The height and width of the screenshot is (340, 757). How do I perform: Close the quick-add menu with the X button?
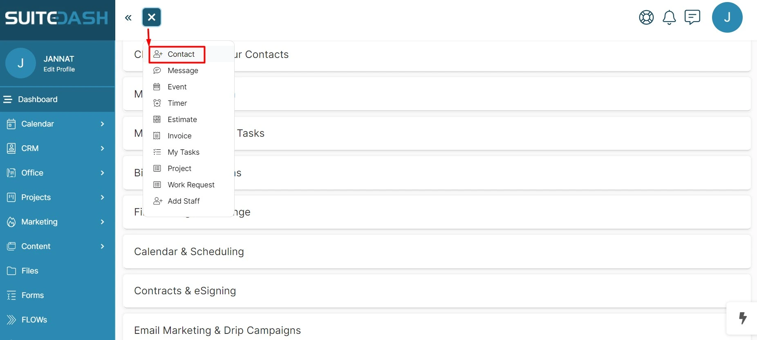click(152, 17)
